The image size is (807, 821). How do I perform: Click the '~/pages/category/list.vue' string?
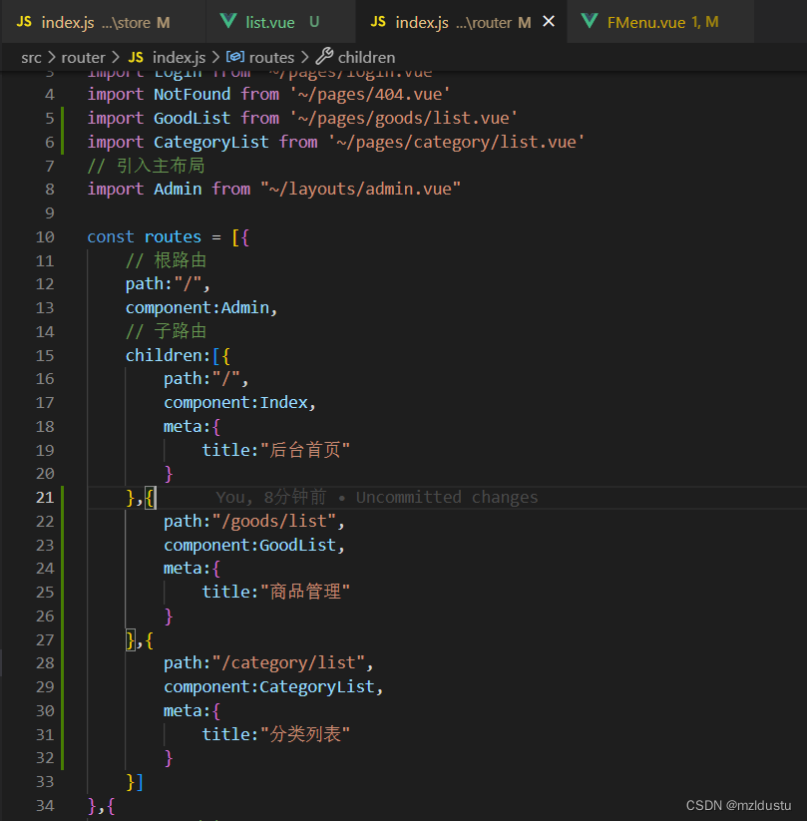(x=456, y=142)
